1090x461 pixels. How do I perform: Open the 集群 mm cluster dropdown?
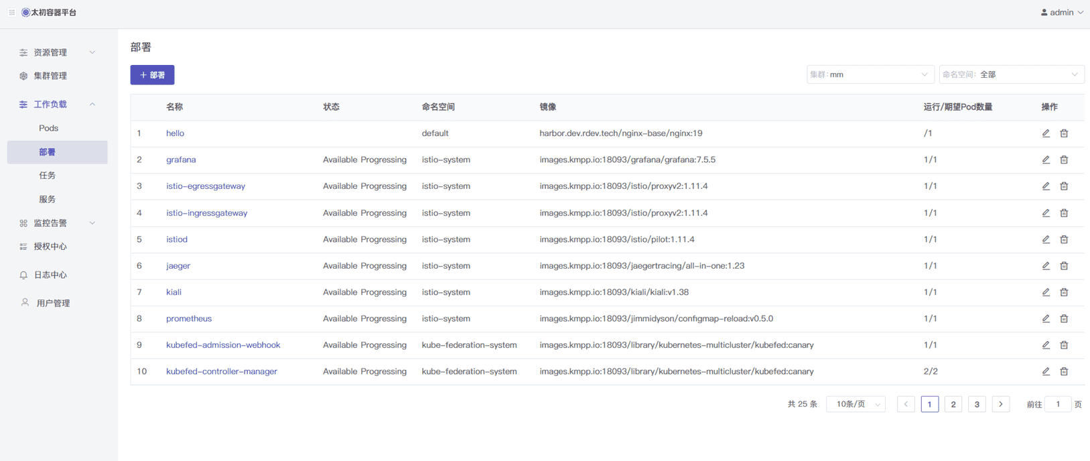pos(869,74)
